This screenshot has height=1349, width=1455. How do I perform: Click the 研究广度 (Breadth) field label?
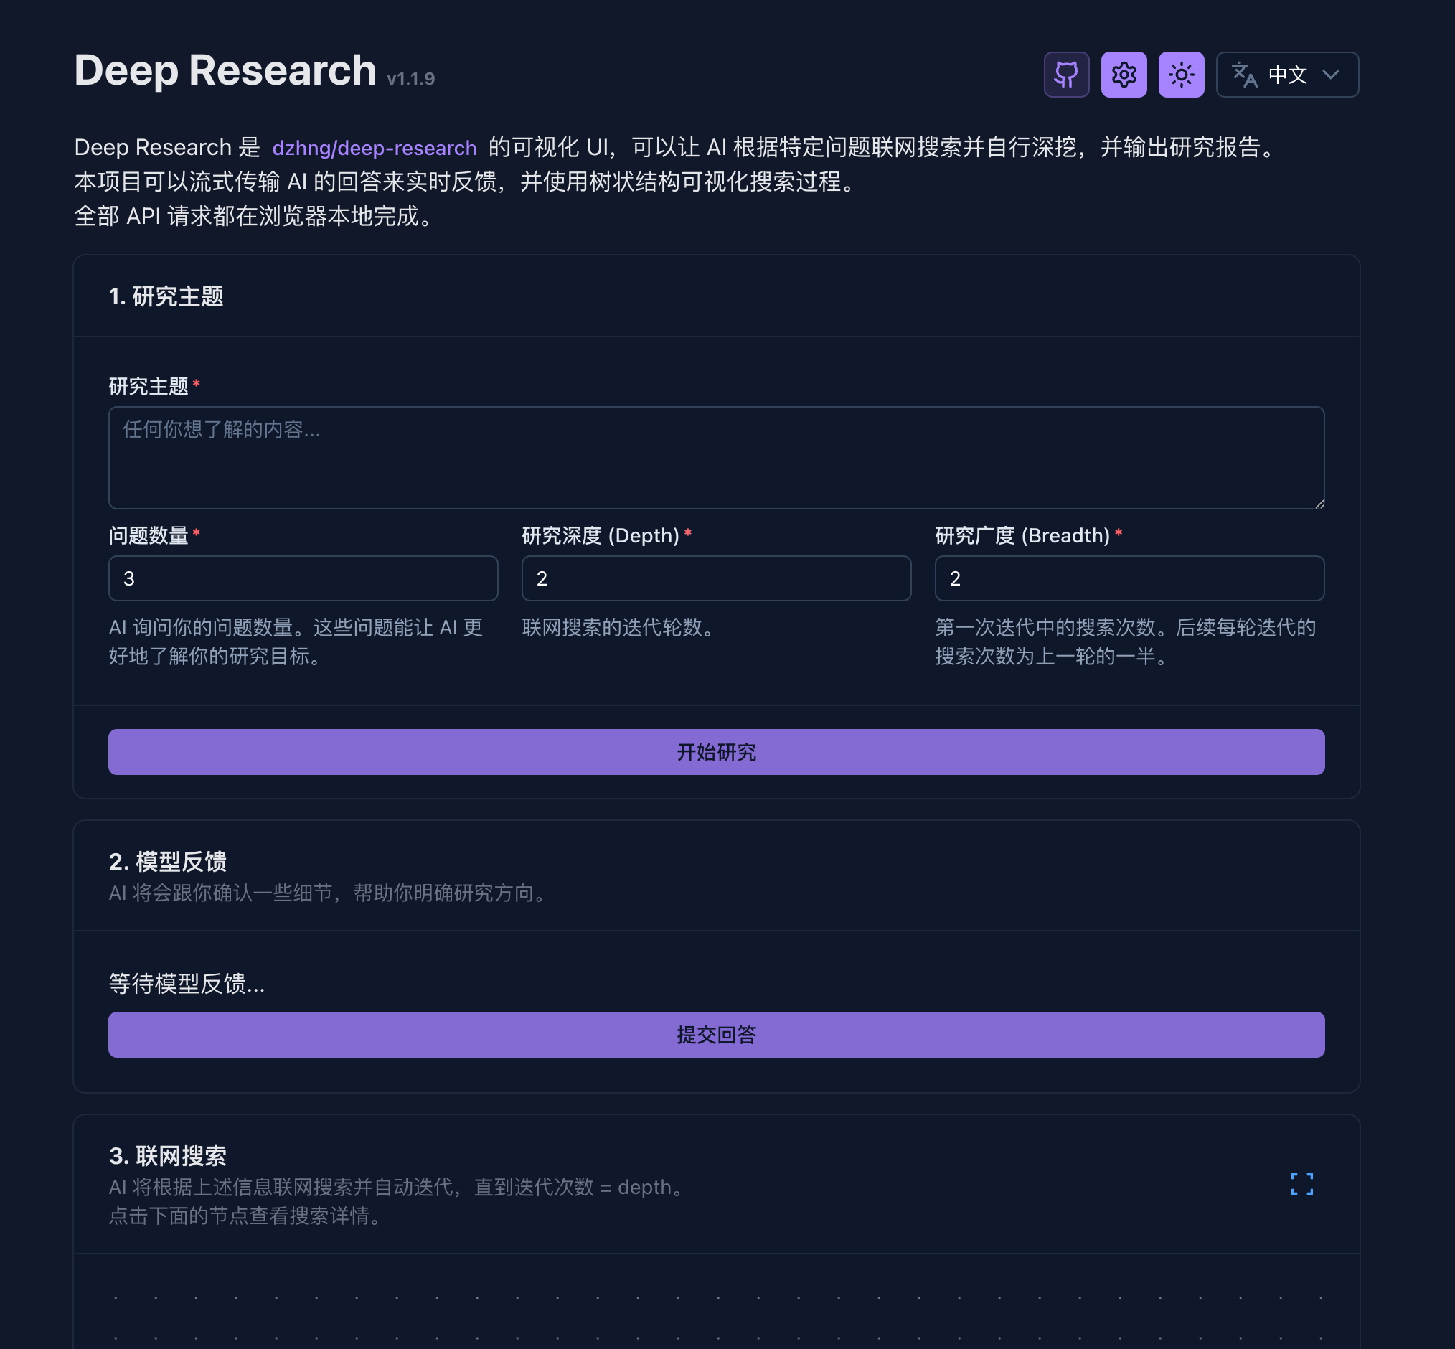pos(1023,536)
